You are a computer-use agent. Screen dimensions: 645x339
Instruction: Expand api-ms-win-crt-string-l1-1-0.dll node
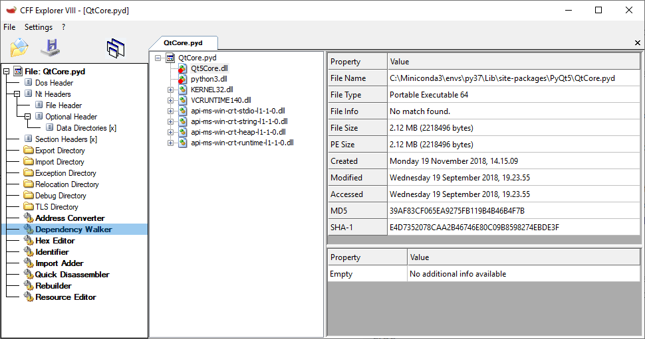(x=170, y=121)
